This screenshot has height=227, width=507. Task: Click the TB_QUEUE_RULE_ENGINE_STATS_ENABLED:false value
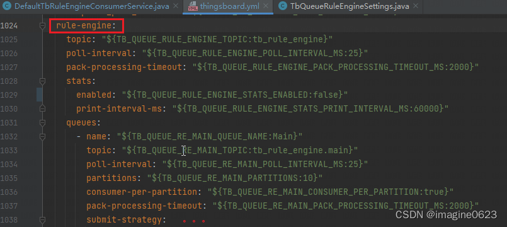(235, 95)
